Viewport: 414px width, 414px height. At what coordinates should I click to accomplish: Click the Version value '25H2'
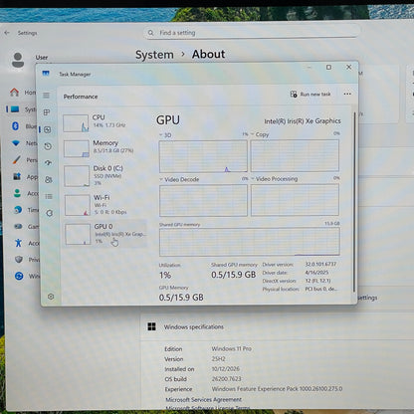coord(219,359)
